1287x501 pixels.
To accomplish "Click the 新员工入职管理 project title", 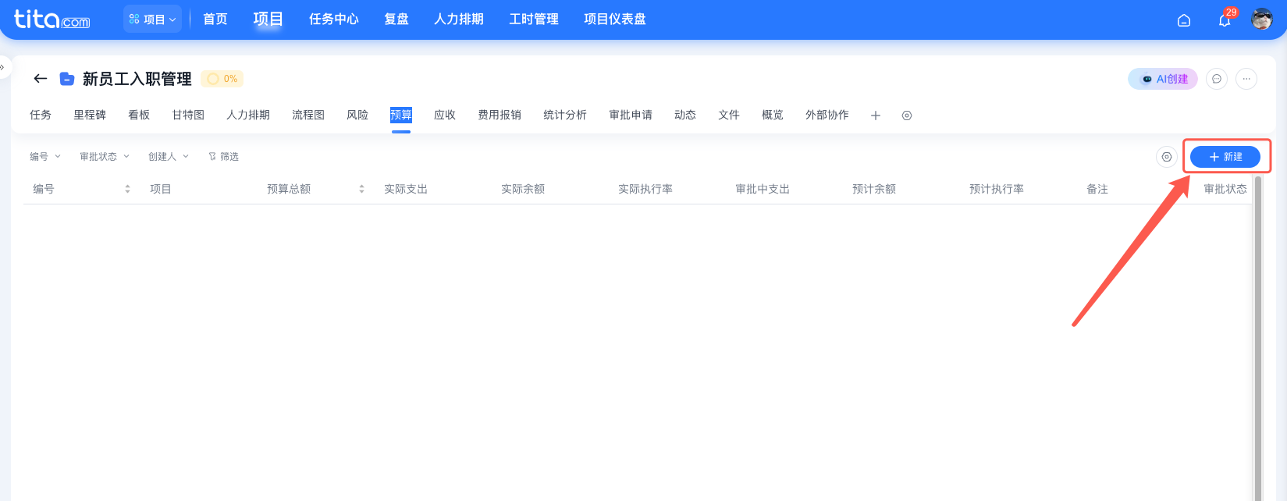I will click(x=137, y=79).
